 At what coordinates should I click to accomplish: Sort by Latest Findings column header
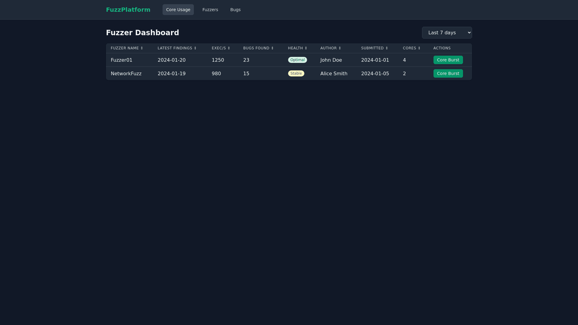177,48
